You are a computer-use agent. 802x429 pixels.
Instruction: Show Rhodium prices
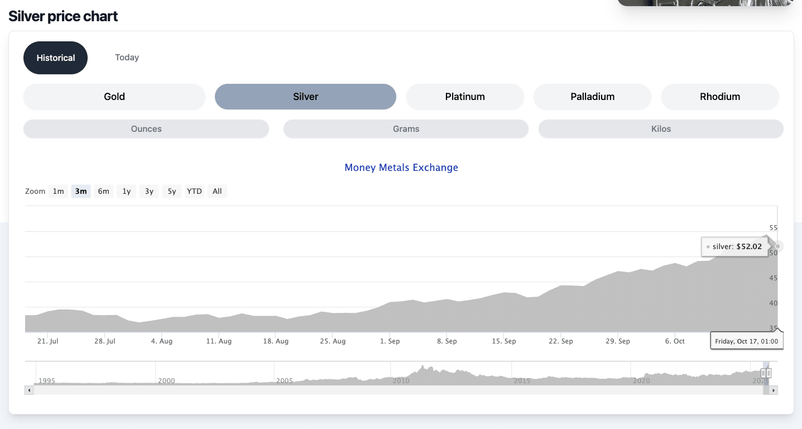tap(720, 97)
